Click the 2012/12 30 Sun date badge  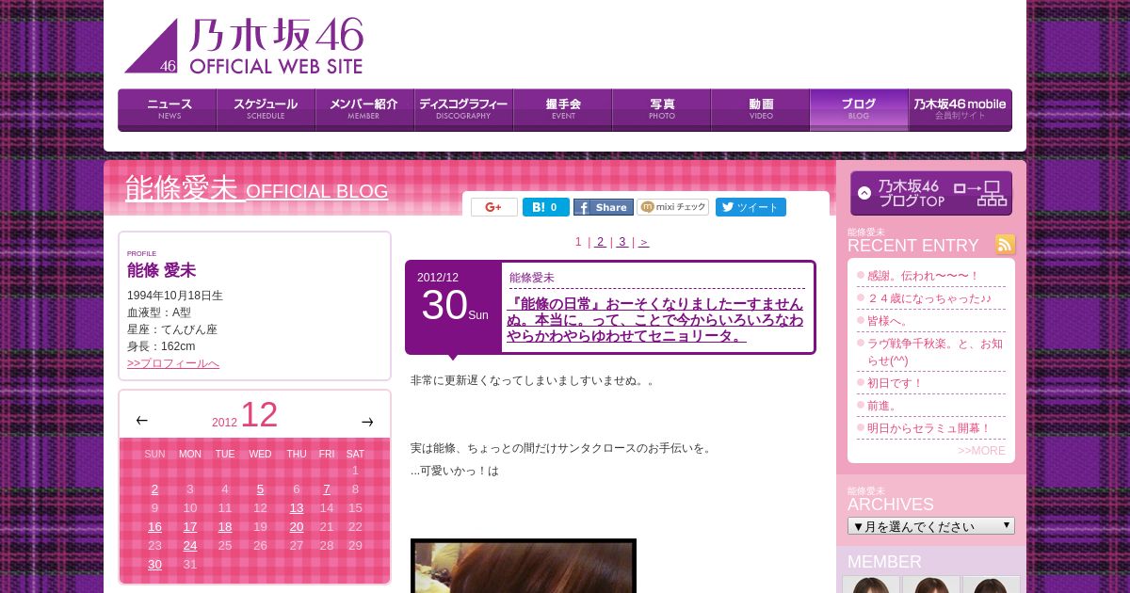[x=454, y=307]
